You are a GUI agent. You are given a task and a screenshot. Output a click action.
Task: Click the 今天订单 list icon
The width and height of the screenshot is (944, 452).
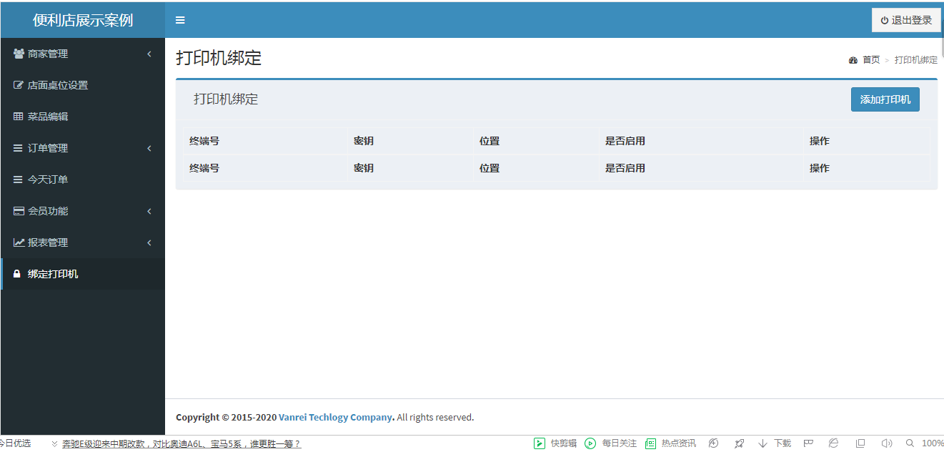coord(19,180)
